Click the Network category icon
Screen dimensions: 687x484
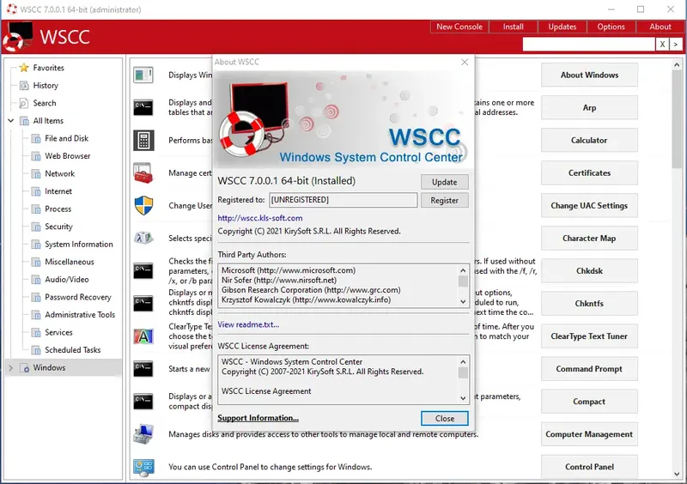click(36, 174)
